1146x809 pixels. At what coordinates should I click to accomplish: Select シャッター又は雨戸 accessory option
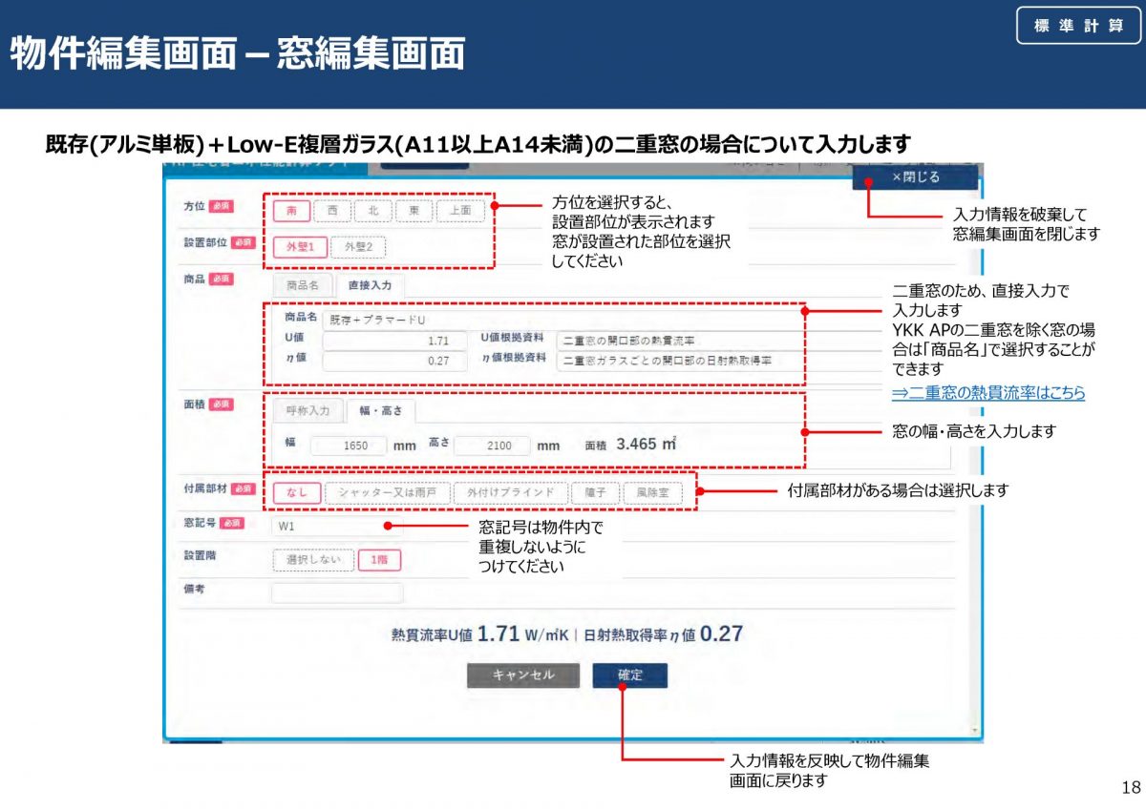pos(386,493)
